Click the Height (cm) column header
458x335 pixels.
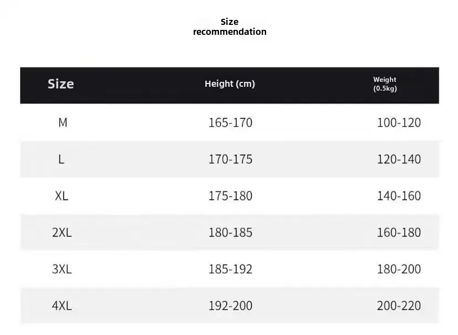pyautogui.click(x=230, y=84)
